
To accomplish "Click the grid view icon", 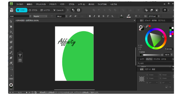I will (x=78, y=10).
